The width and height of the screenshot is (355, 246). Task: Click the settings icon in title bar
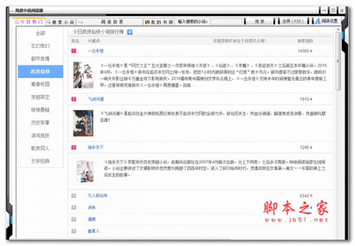(333, 10)
